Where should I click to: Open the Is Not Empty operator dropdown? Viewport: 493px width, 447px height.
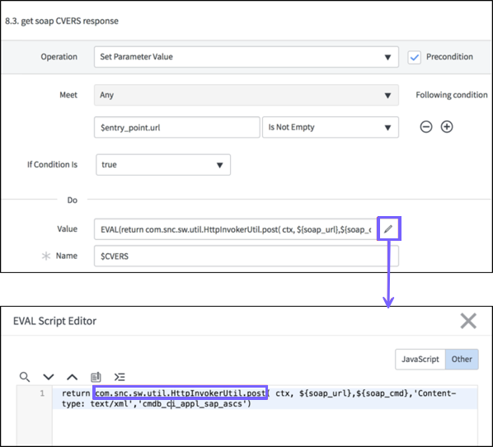[331, 127]
